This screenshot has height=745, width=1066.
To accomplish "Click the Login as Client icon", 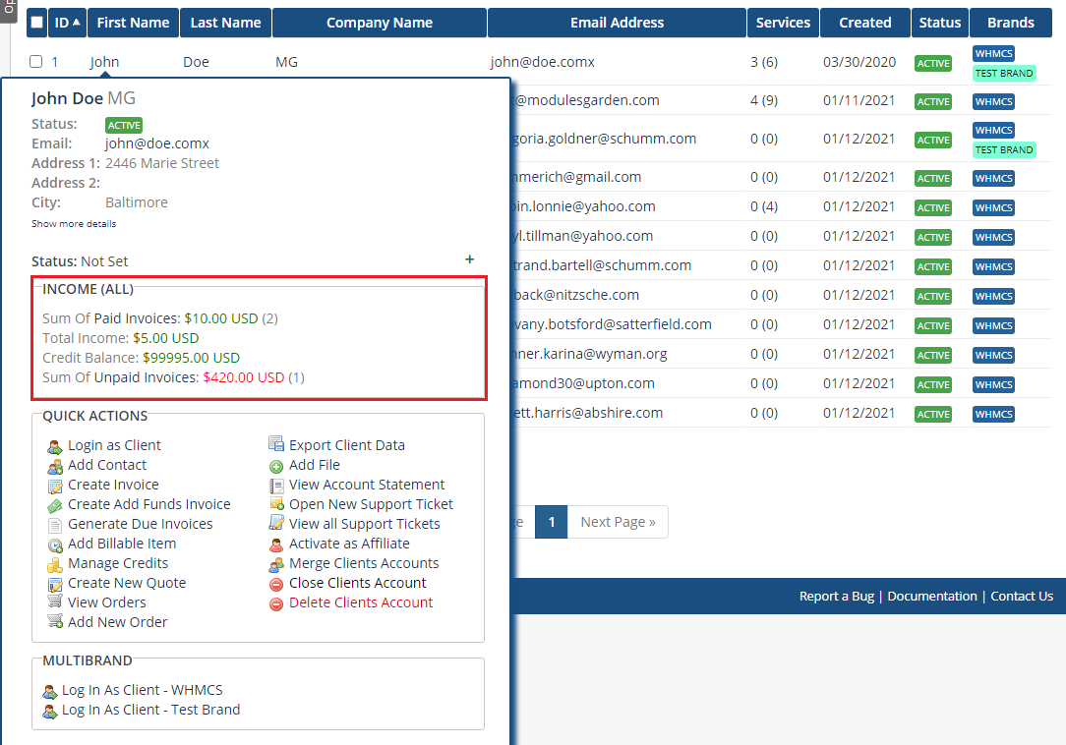I will point(55,446).
